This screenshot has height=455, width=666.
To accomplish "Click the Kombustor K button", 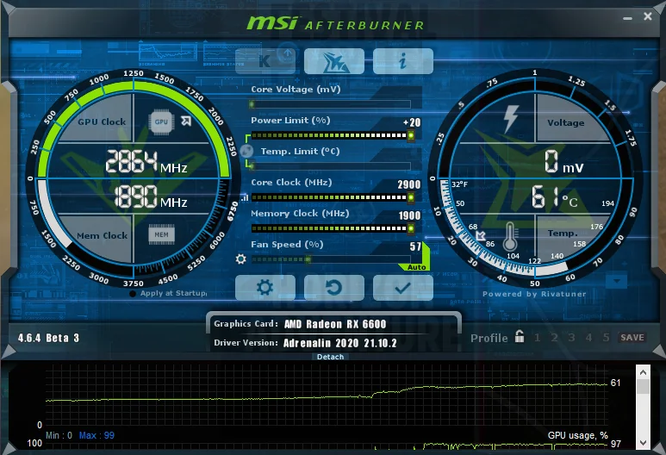I will pos(265,60).
